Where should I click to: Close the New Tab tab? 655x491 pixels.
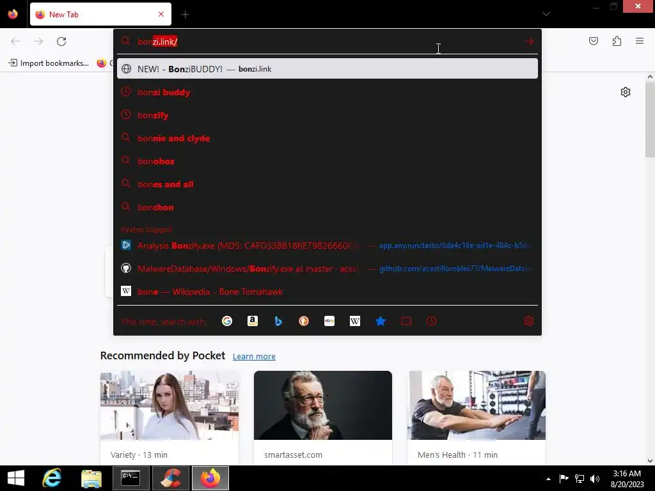tap(161, 14)
